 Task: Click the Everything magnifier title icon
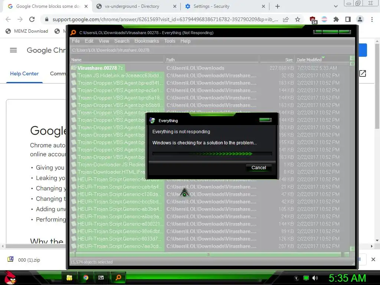tap(73, 33)
